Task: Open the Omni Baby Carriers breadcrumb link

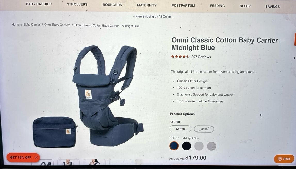Action: coord(57,25)
